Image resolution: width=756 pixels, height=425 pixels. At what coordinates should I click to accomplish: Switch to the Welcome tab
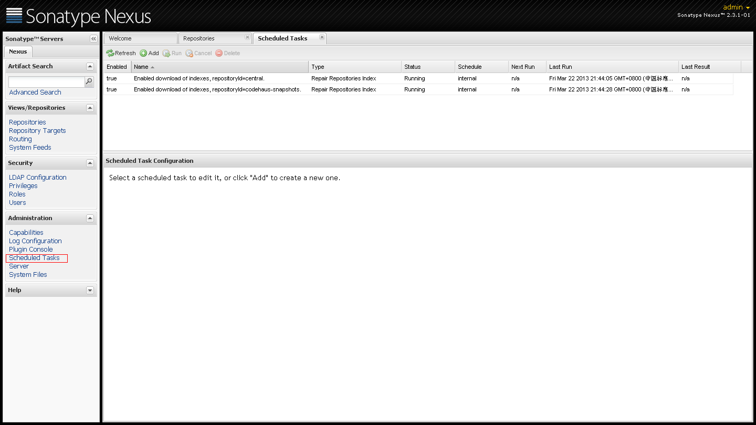[x=140, y=38]
